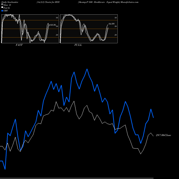Screen dimensions: 179x179
Task: Click the 50 level label in FAST chart
Action: coord(57,26)
